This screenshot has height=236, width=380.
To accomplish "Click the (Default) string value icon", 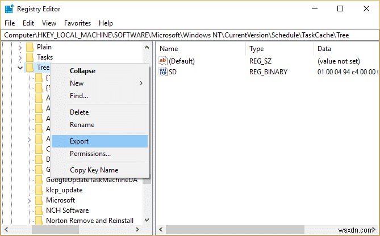I will pyautogui.click(x=163, y=61).
